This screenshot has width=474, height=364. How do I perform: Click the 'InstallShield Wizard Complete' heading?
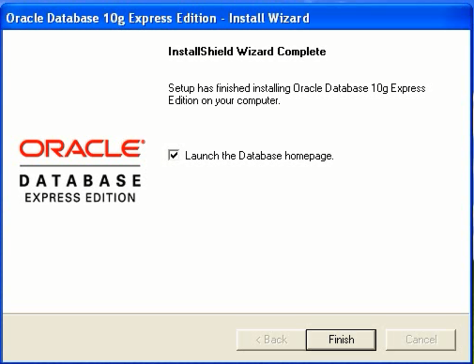click(x=247, y=51)
